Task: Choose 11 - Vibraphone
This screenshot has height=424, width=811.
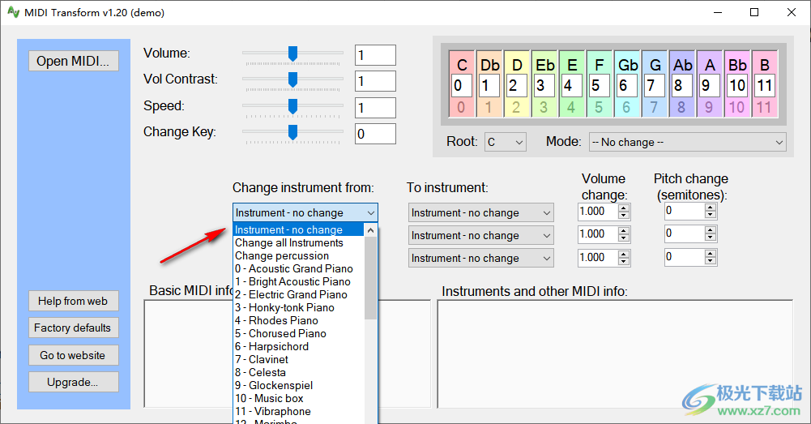Action: click(299, 411)
